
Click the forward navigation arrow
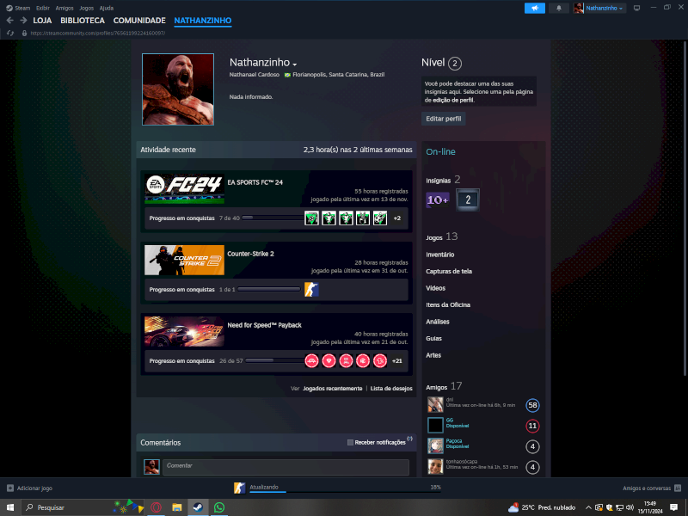(x=24, y=20)
